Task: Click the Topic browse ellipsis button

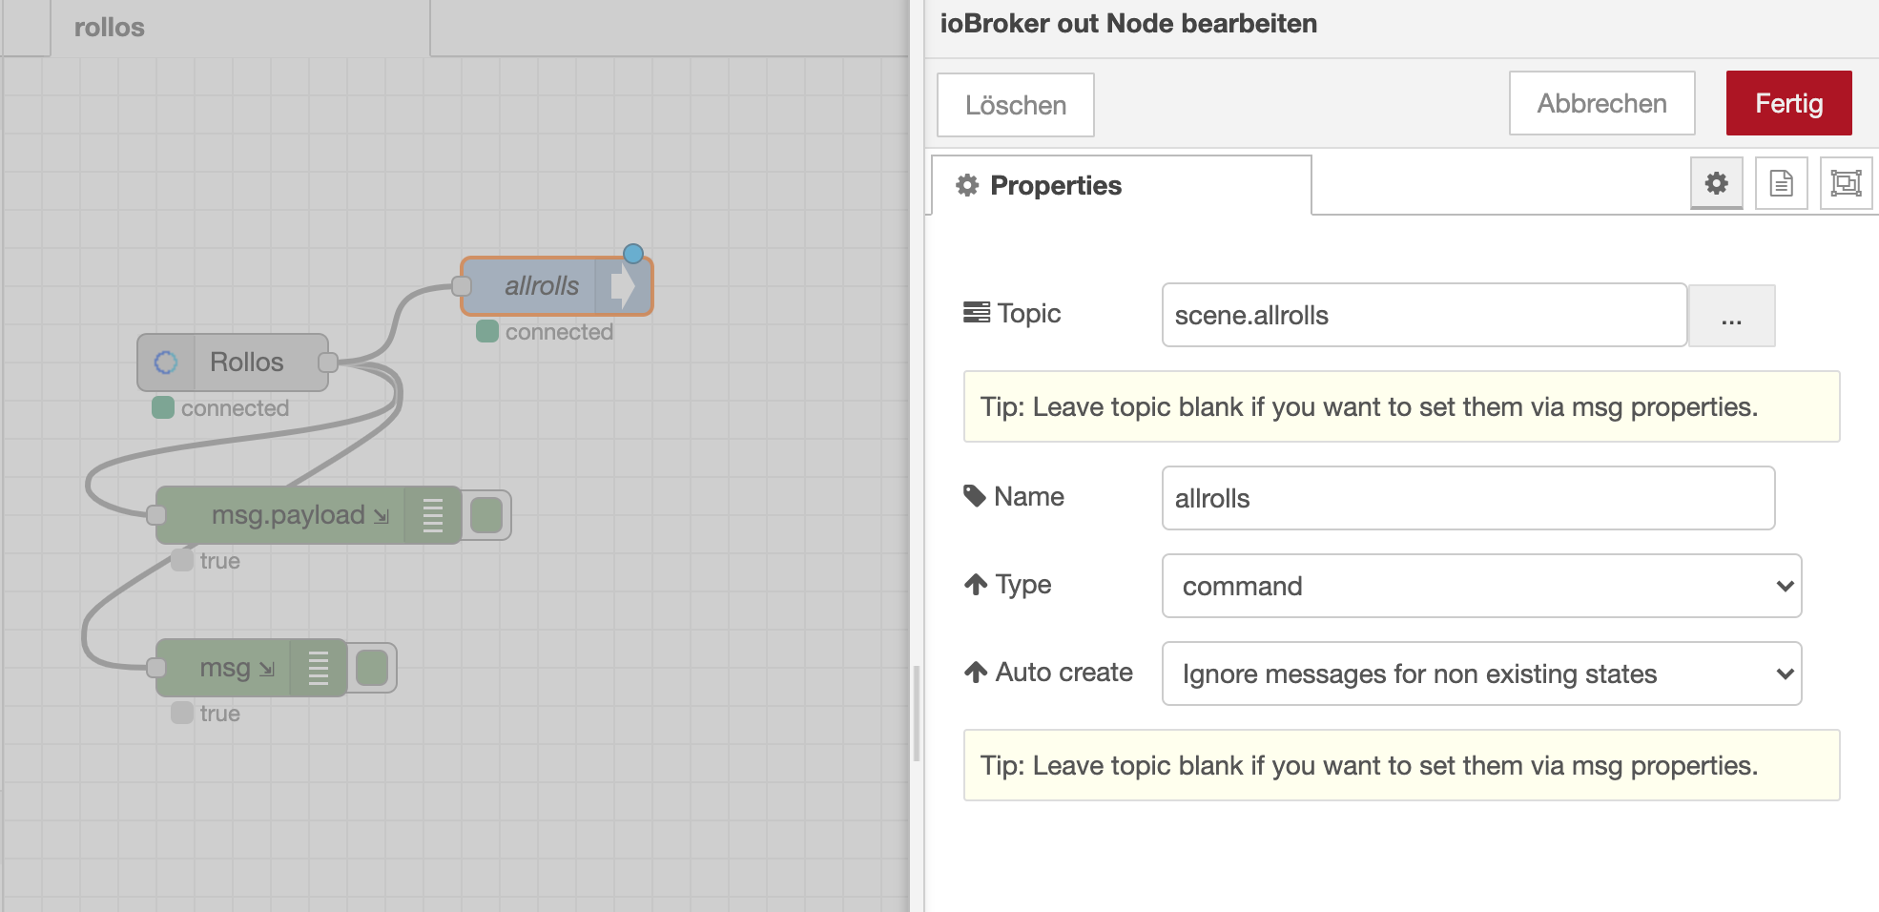Action: pos(1731,316)
